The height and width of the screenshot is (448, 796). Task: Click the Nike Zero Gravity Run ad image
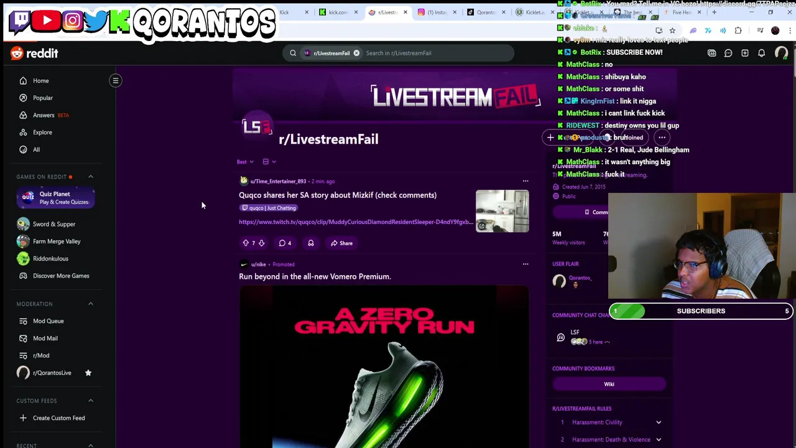[384, 367]
